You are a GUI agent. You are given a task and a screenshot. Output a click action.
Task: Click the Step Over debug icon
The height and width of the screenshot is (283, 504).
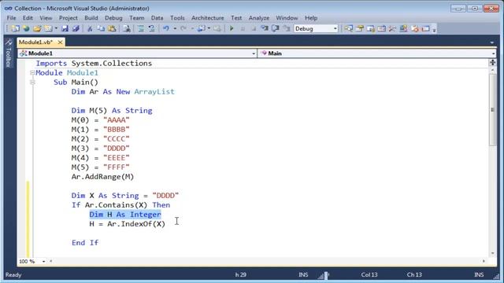tap(275, 28)
